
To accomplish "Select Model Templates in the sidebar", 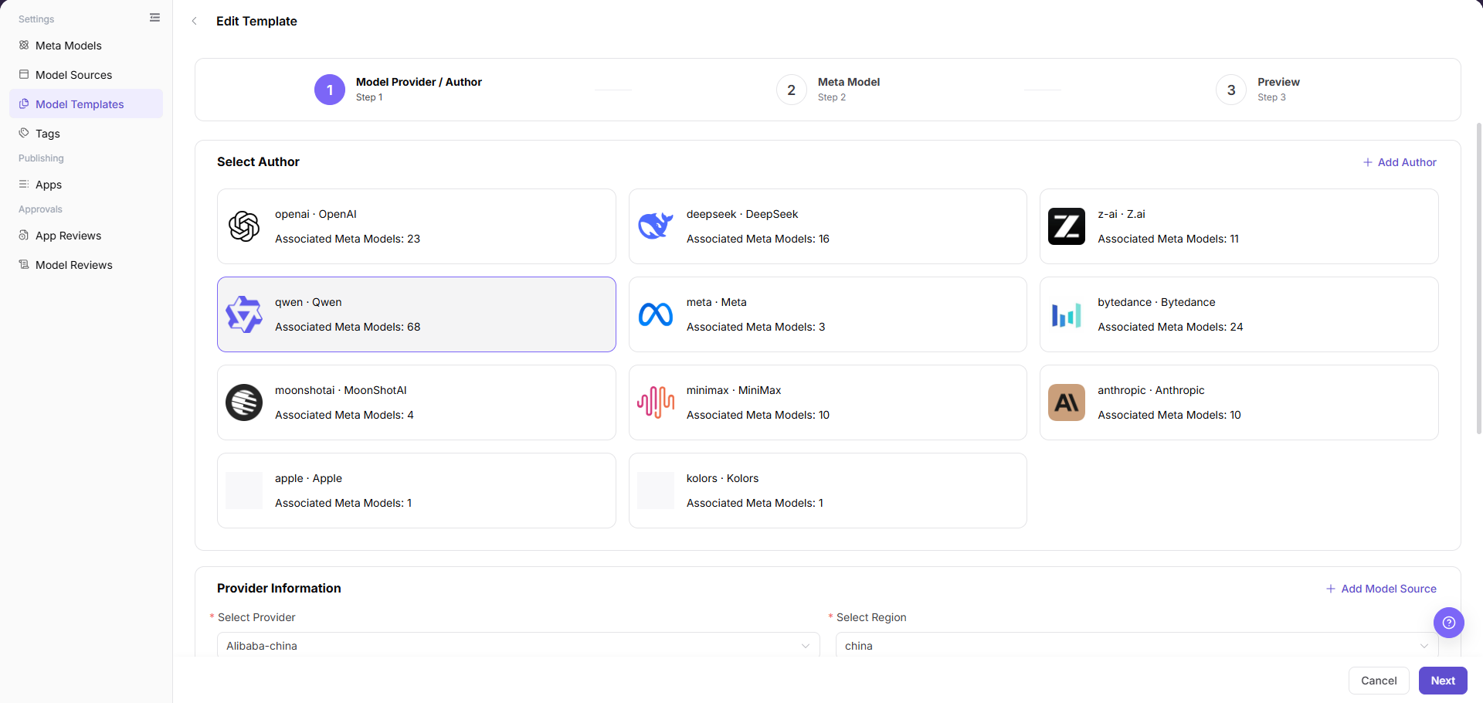I will click(86, 104).
